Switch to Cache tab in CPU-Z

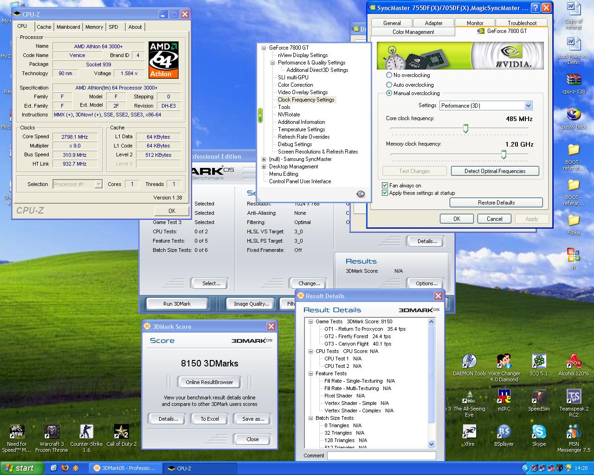point(44,27)
